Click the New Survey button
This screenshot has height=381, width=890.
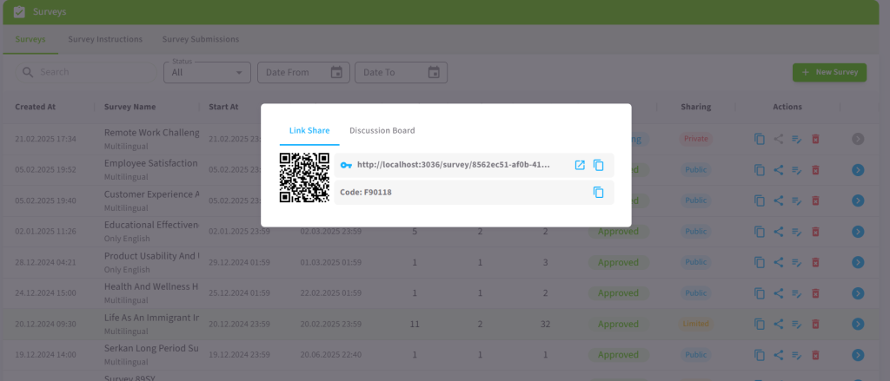[x=829, y=73]
